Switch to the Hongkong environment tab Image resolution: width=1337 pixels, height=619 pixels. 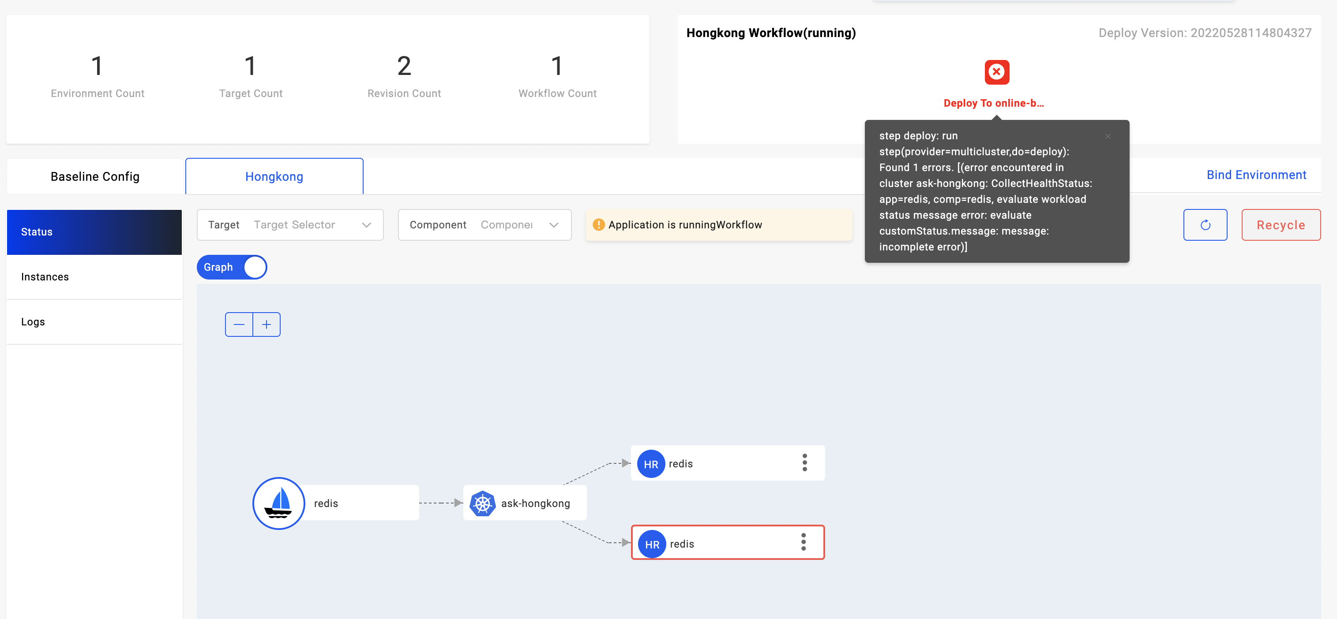(x=274, y=177)
